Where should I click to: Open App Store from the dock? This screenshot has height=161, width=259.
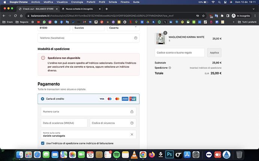(187, 155)
